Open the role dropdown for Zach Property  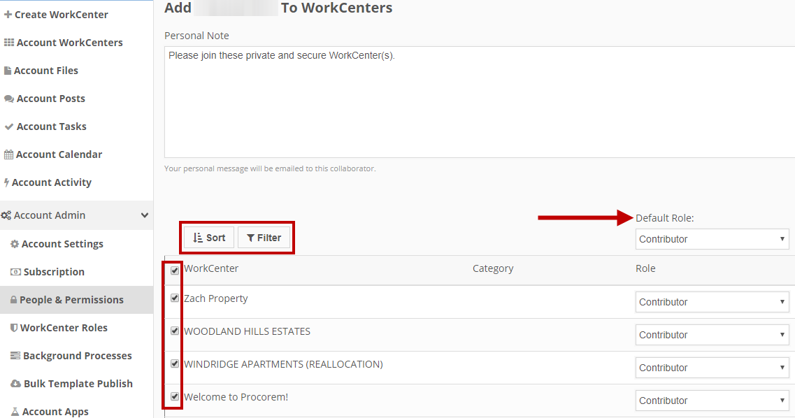pyautogui.click(x=712, y=302)
